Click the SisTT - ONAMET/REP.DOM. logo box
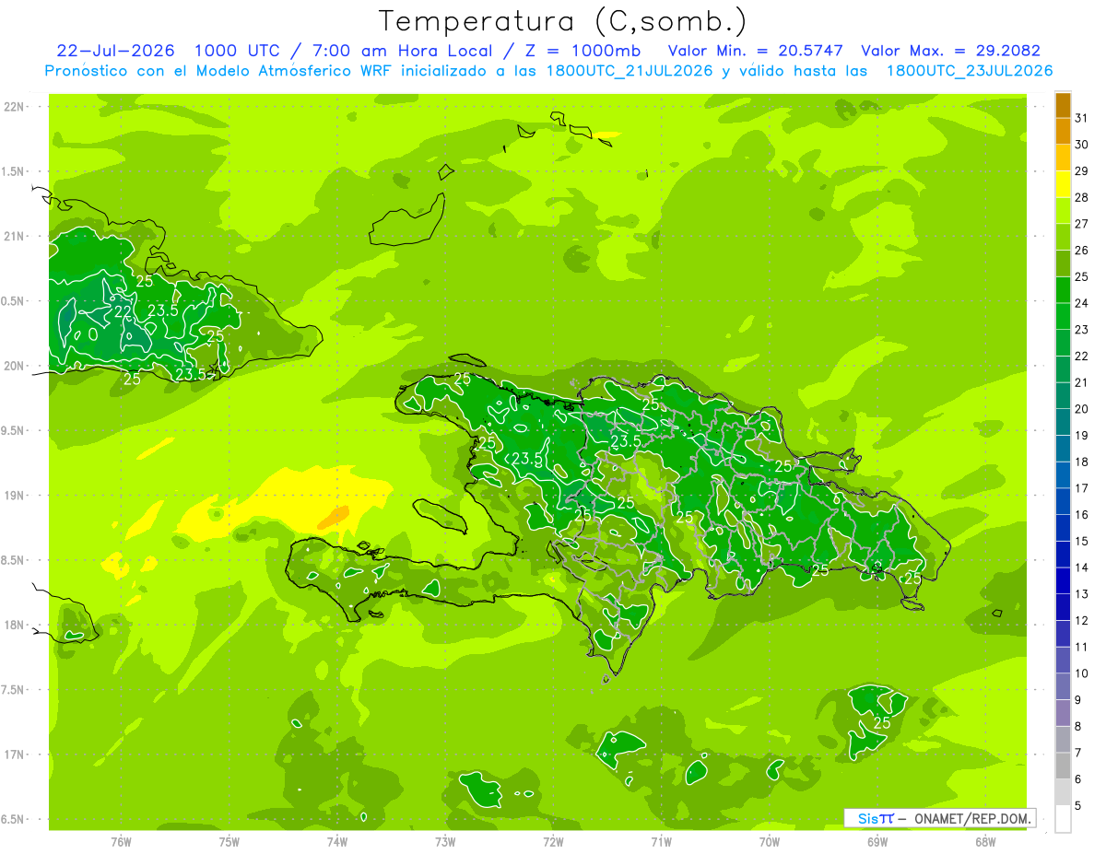 click(x=939, y=818)
